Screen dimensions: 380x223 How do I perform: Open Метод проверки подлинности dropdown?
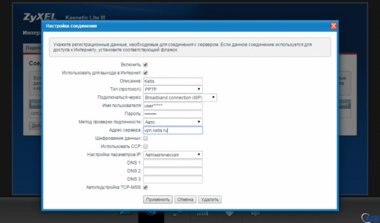coord(173,122)
